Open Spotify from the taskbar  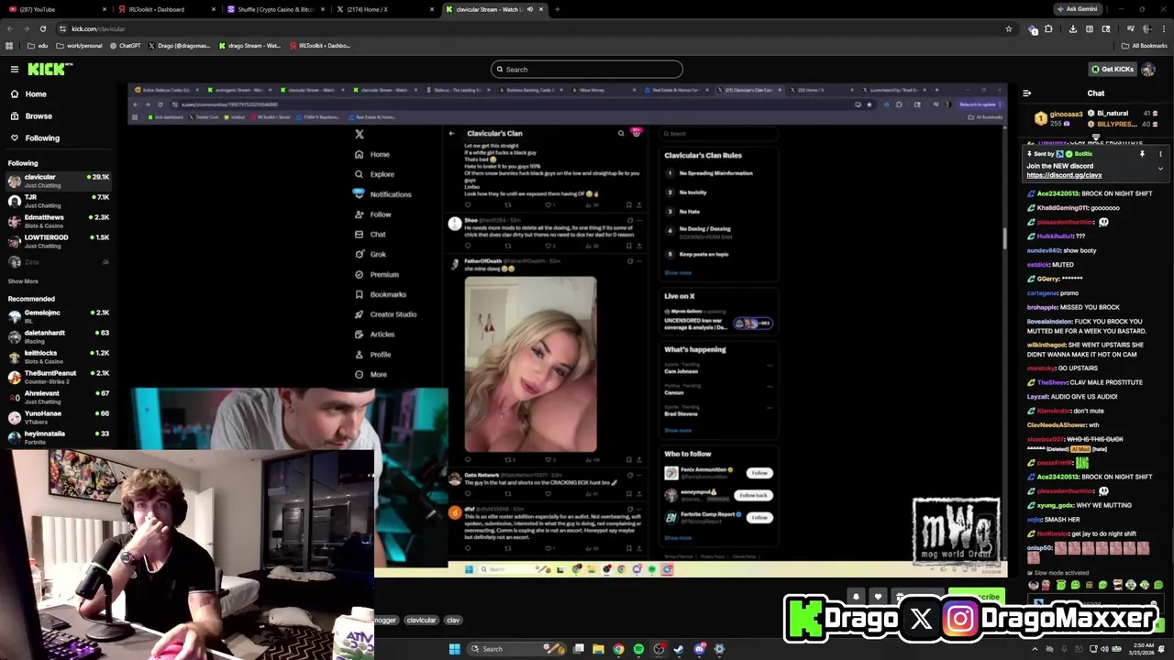pyautogui.click(x=638, y=649)
